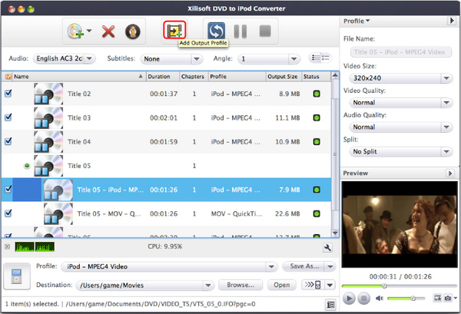Click the convert (circular arrows) icon
Screen dimensions: 461x314
(217, 31)
